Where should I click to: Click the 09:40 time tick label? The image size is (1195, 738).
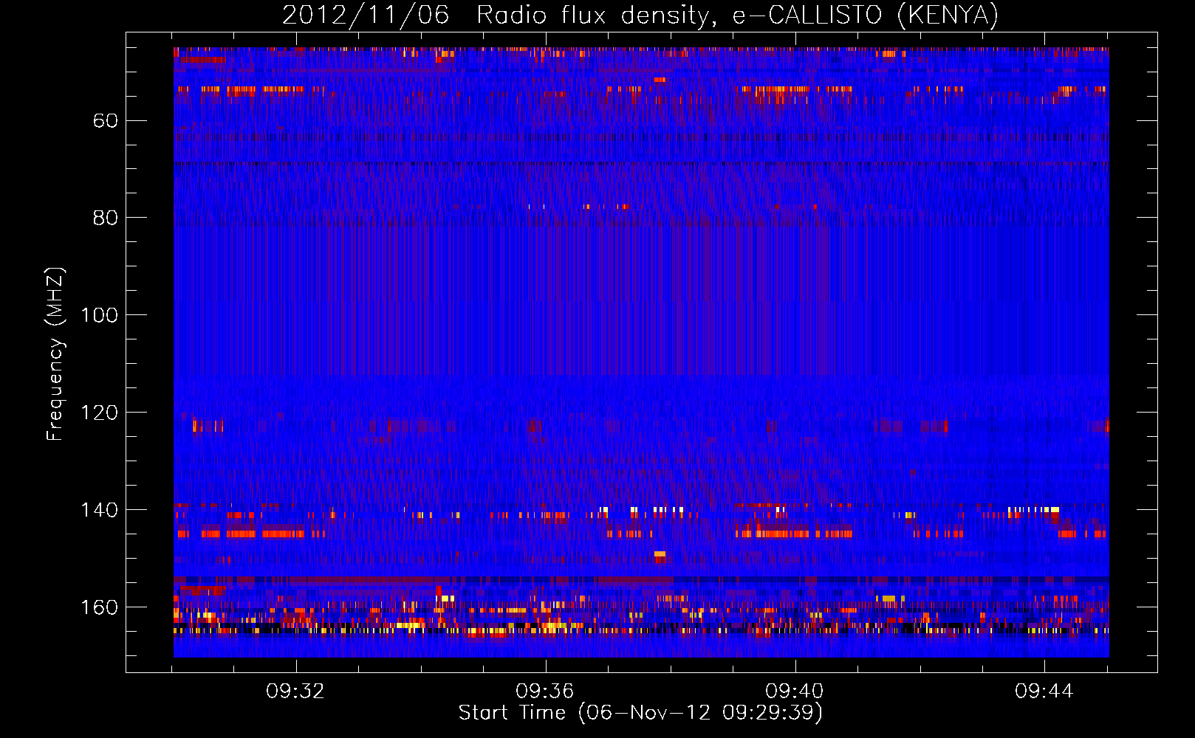tap(795, 692)
